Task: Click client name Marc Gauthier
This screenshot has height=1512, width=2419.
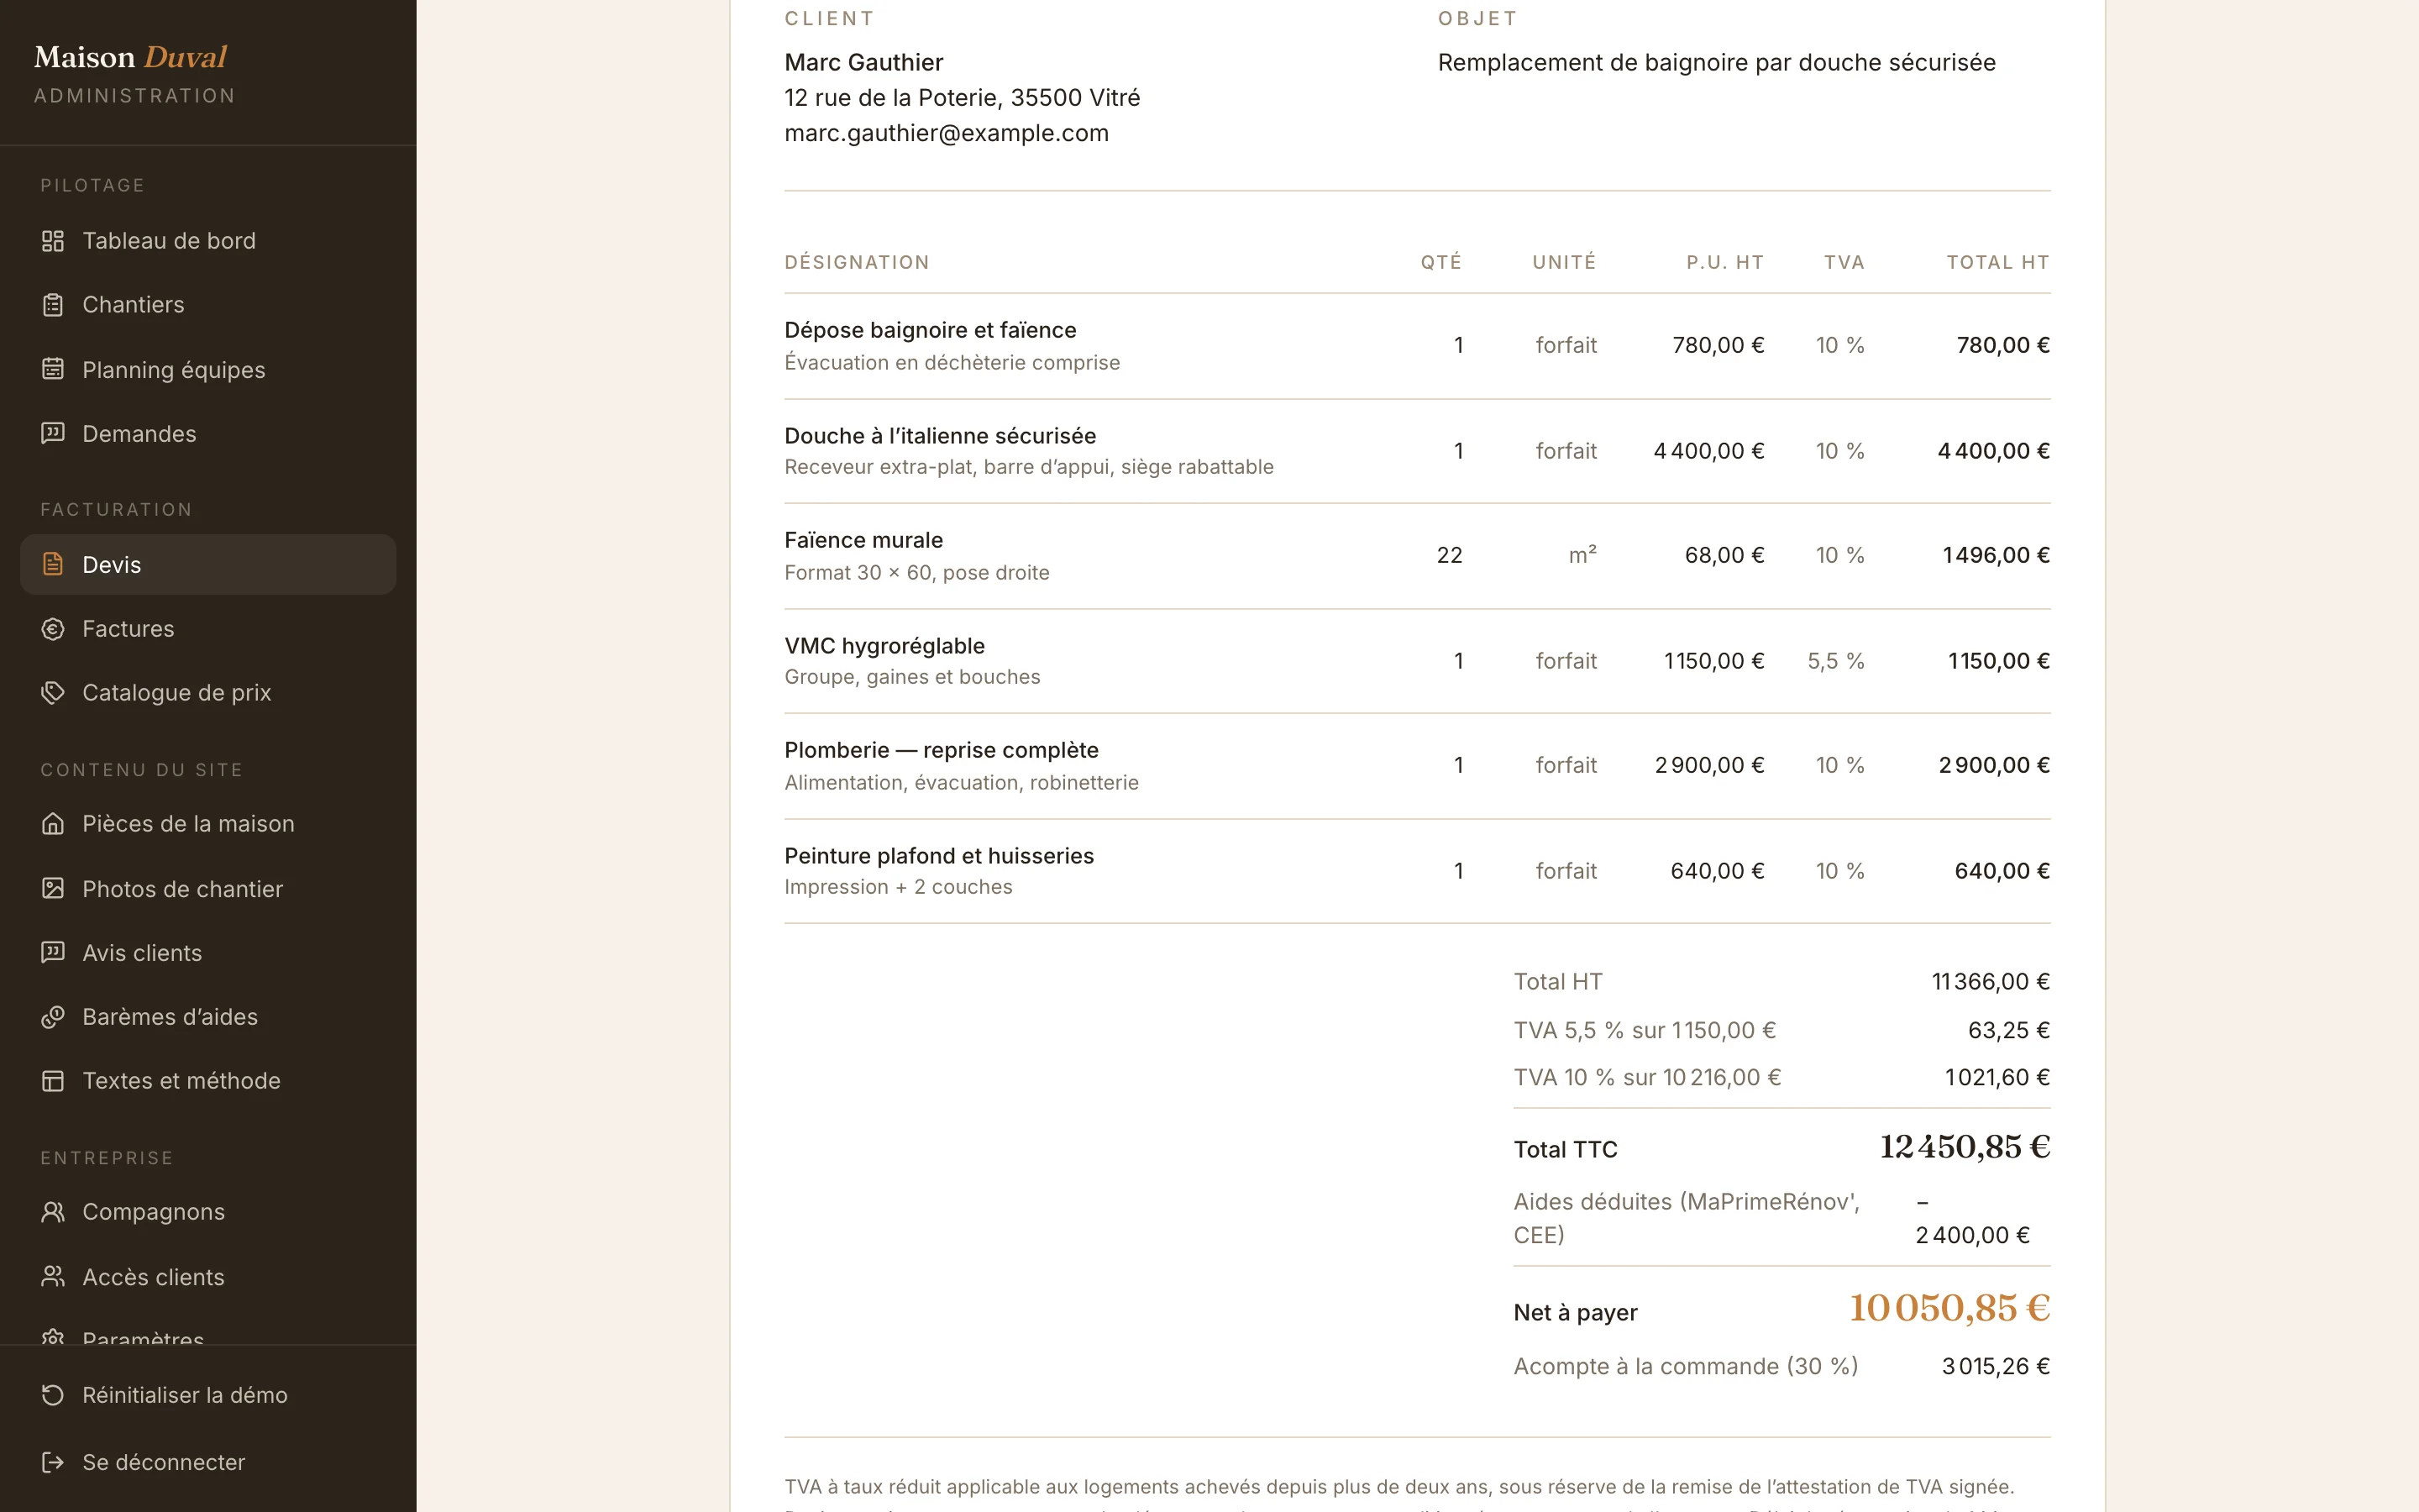Action: (863, 62)
